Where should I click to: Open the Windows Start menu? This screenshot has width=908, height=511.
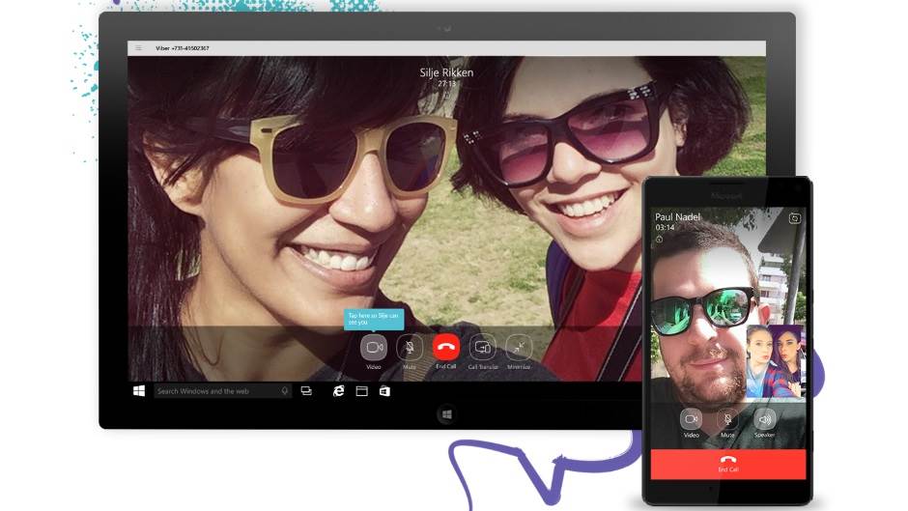(139, 391)
